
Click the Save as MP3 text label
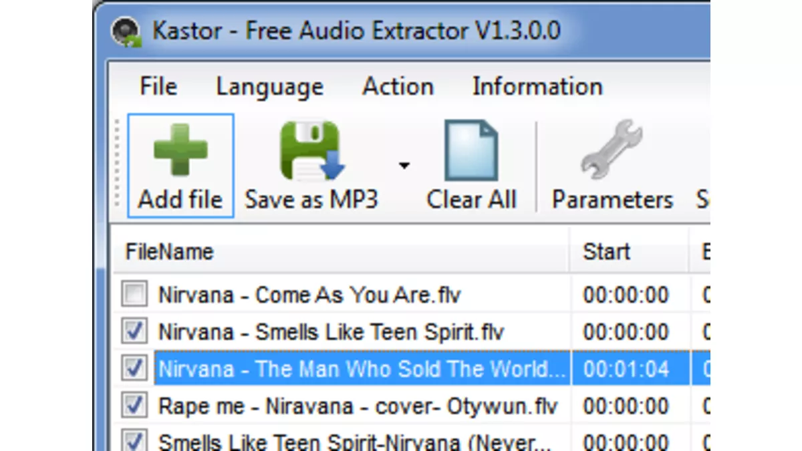pyautogui.click(x=311, y=199)
